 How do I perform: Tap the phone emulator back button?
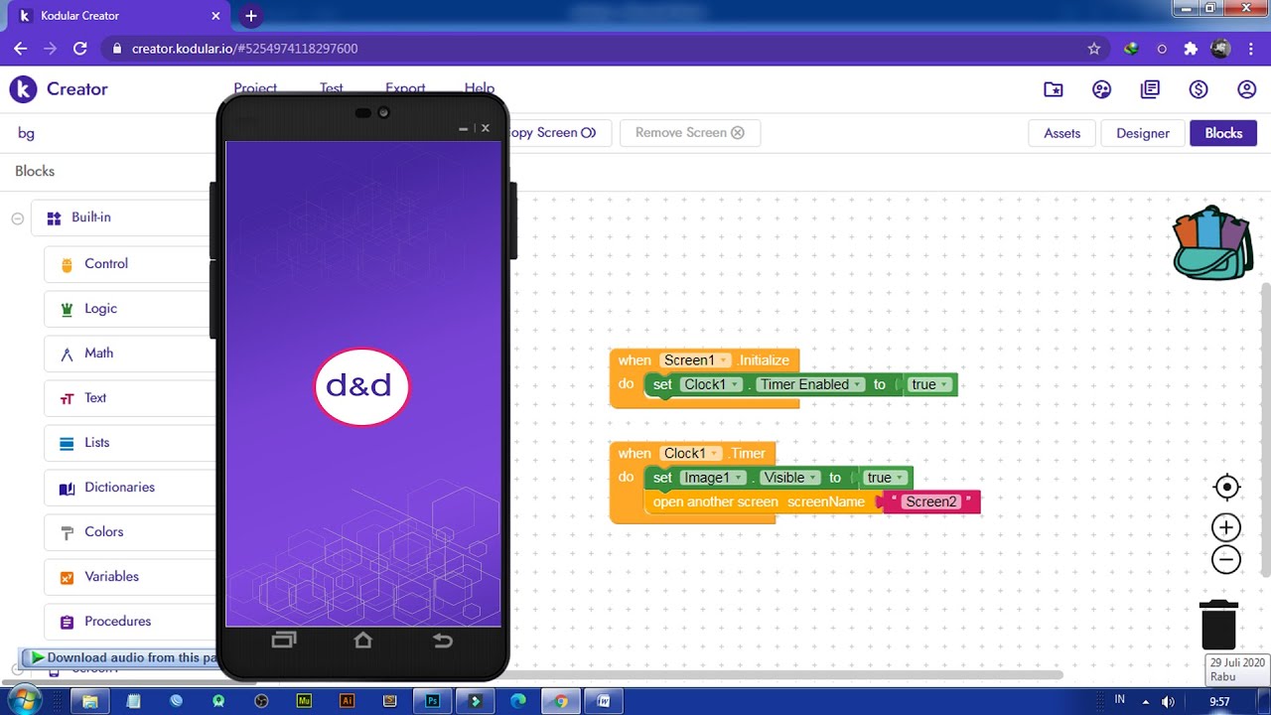[x=443, y=641]
